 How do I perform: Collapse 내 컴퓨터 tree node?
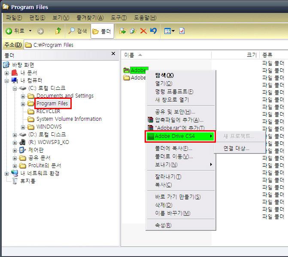point(6,81)
